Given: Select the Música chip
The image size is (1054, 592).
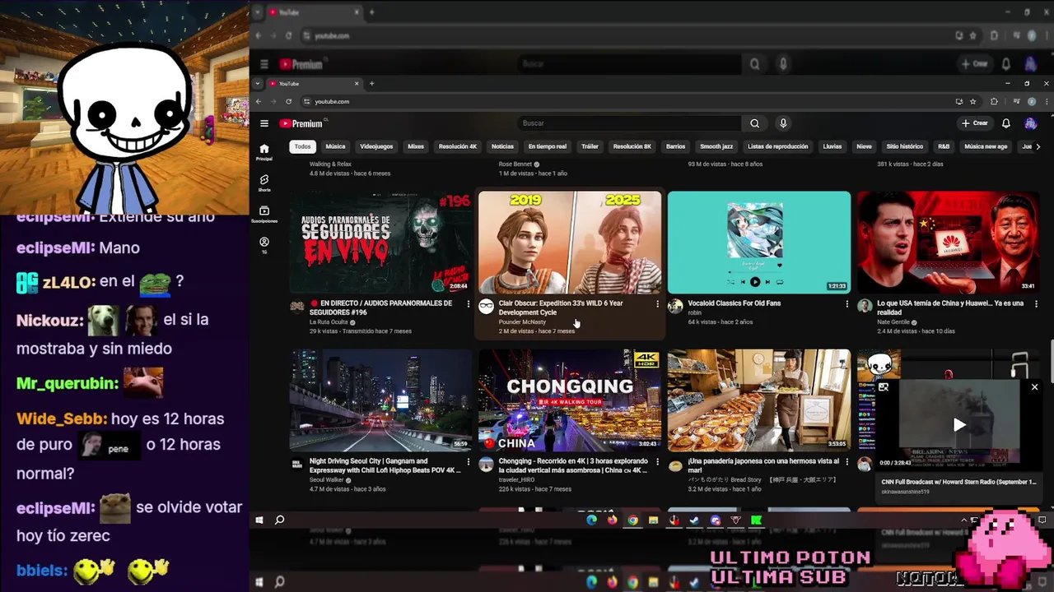Looking at the screenshot, I should 335,146.
